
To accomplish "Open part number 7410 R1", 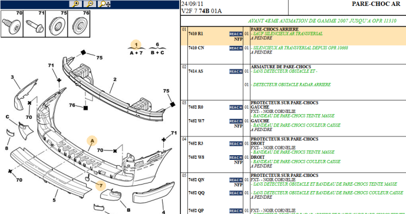I will click(x=196, y=34).
